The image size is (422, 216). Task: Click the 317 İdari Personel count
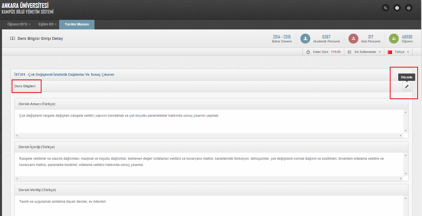click(371, 39)
